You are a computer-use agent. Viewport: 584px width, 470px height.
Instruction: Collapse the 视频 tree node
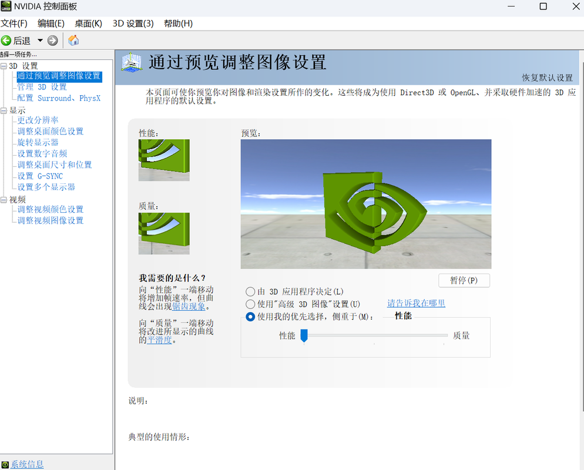tap(4, 200)
